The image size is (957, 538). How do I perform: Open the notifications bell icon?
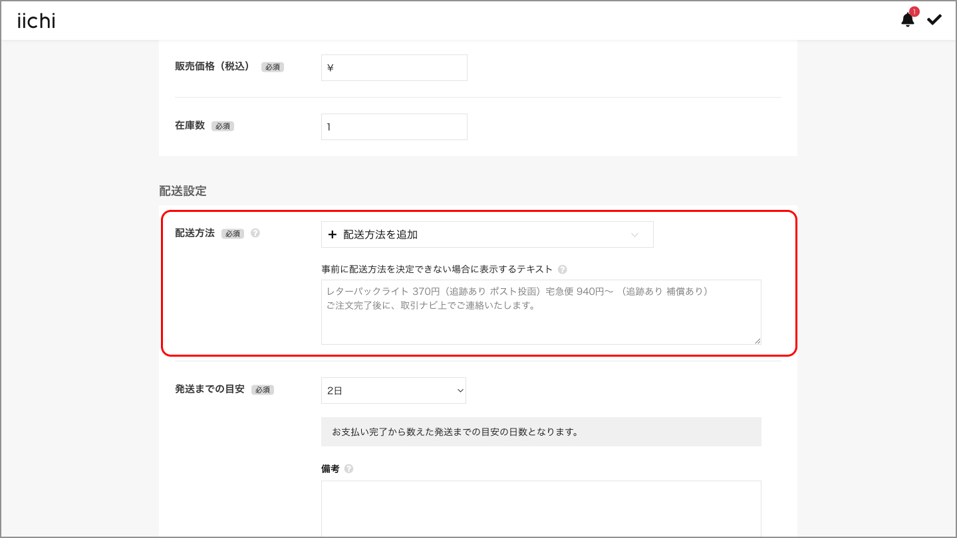908,19
